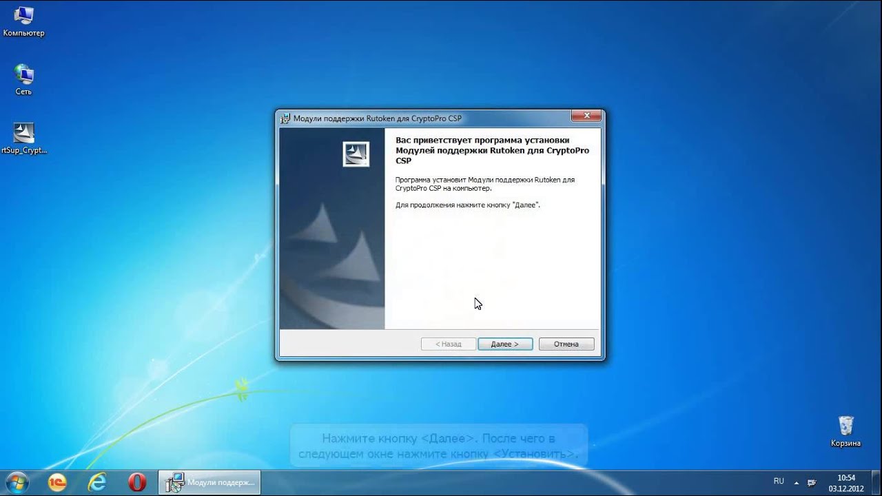The width and height of the screenshot is (882, 496).
Task: Select the Корзина recycle bin icon
Action: pyautogui.click(x=845, y=431)
